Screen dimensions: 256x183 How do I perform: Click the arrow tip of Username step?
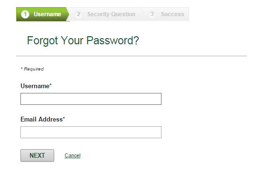pyautogui.click(x=68, y=14)
